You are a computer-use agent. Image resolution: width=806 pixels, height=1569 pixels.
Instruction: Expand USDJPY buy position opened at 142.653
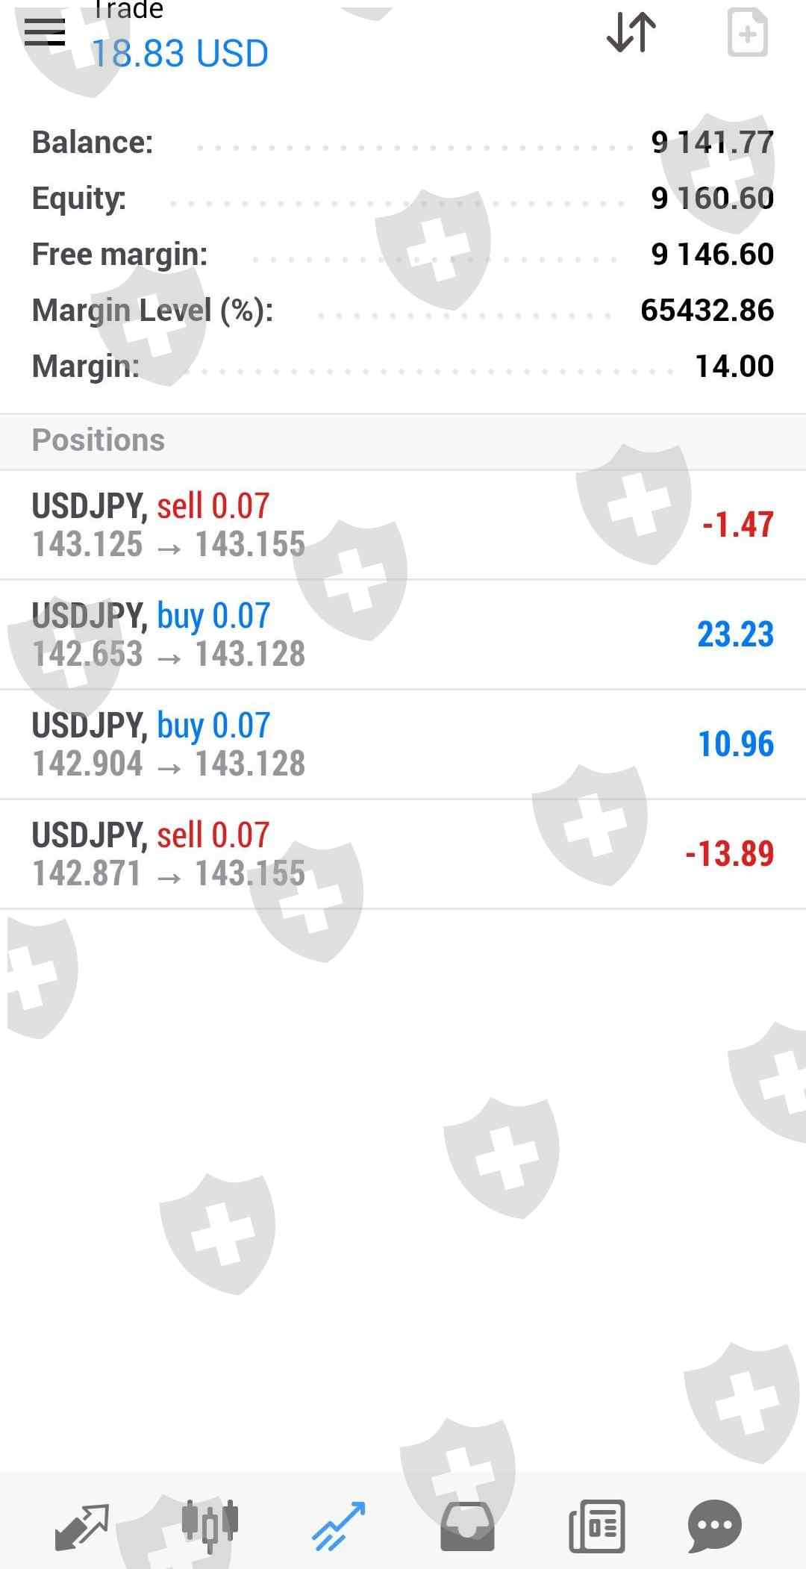[x=403, y=634]
